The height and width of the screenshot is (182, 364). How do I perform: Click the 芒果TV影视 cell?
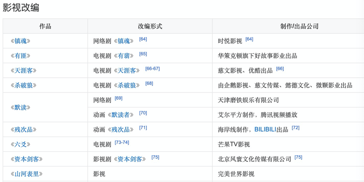(234, 145)
